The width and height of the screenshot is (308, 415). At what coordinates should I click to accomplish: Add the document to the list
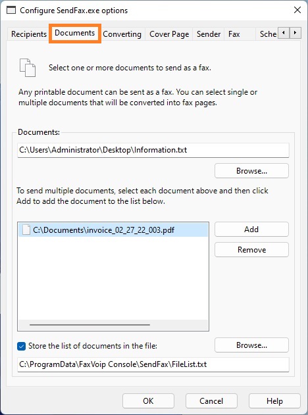(251, 229)
